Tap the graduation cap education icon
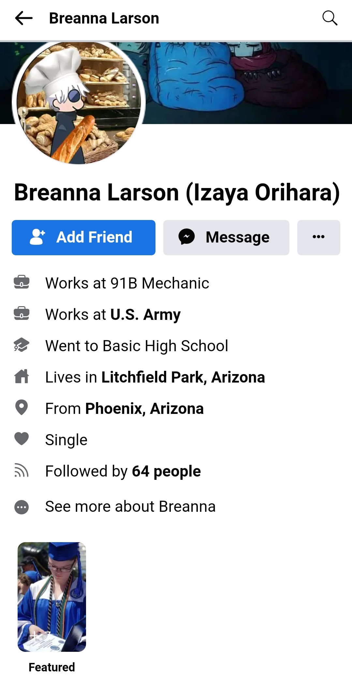 (22, 345)
